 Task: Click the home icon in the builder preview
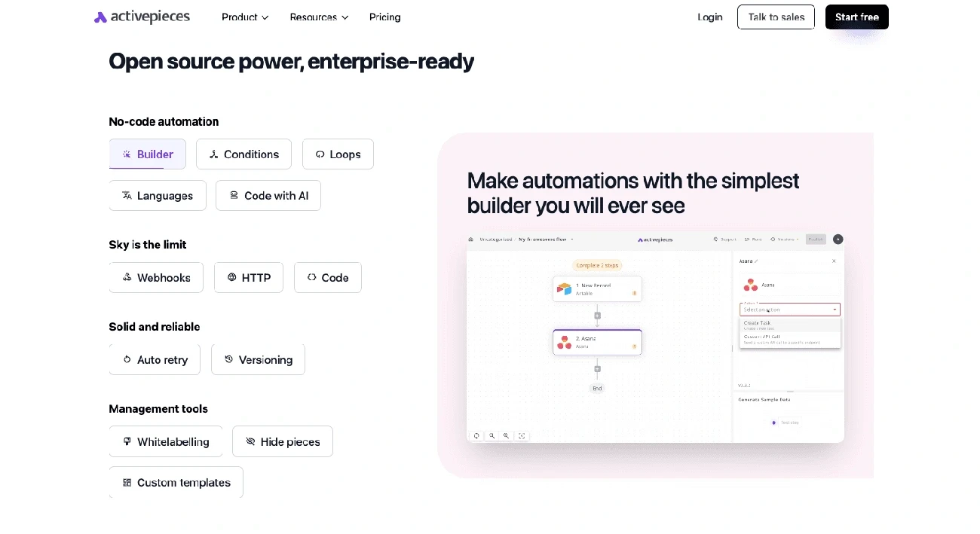point(472,240)
